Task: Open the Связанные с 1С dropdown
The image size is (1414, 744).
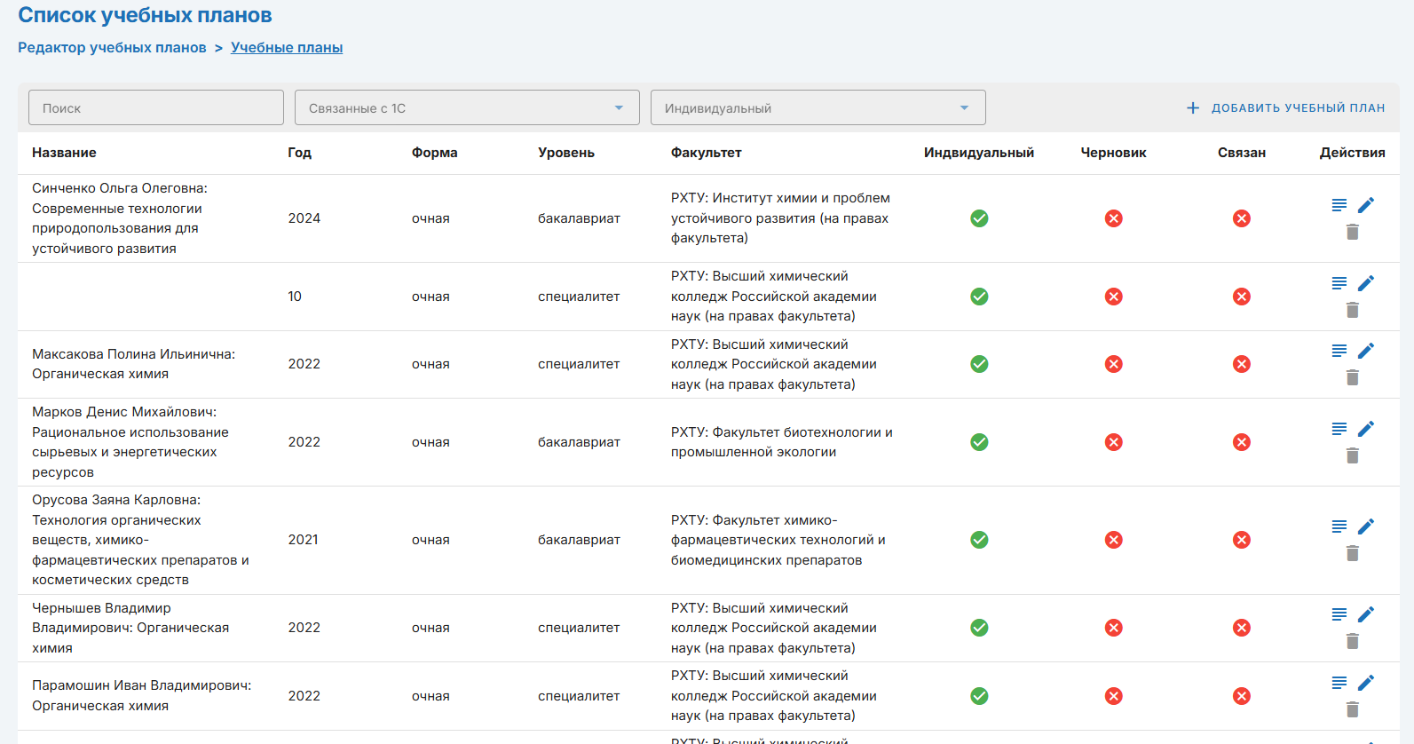Action: 466,107
